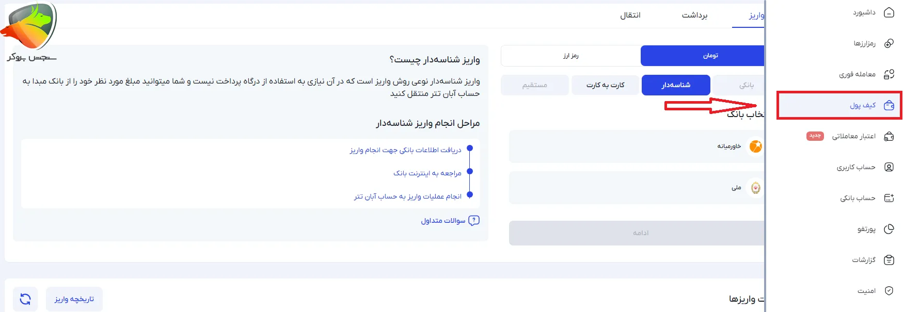Select the رمز ارز currency toggle
The image size is (904, 312).
click(x=571, y=56)
